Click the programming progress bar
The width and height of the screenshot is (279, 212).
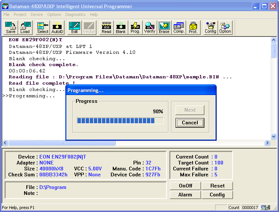tap(120, 121)
